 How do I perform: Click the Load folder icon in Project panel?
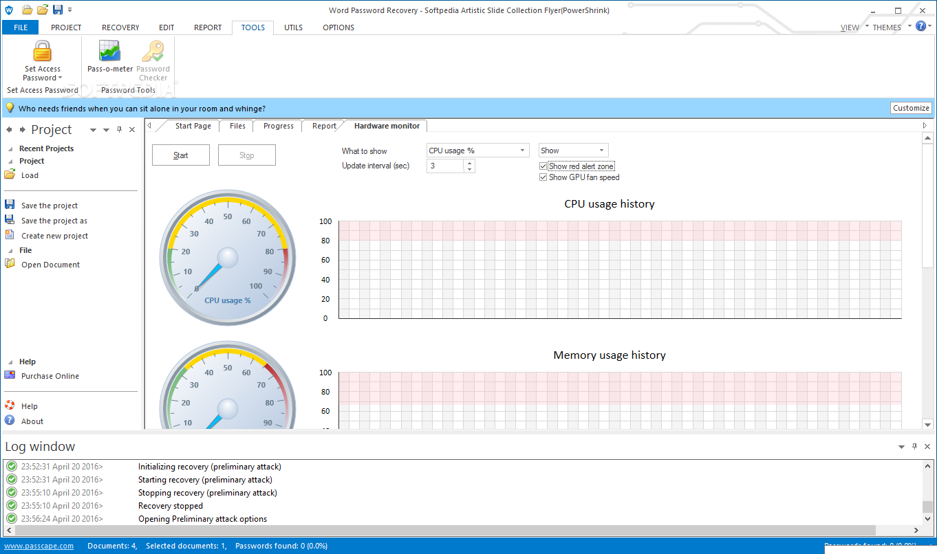[10, 175]
